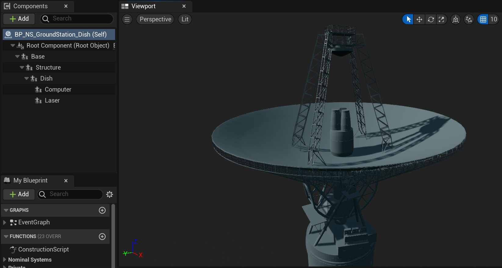This screenshot has height=268, width=502.
Task: Open grid snap size value 10
Action: click(x=493, y=20)
